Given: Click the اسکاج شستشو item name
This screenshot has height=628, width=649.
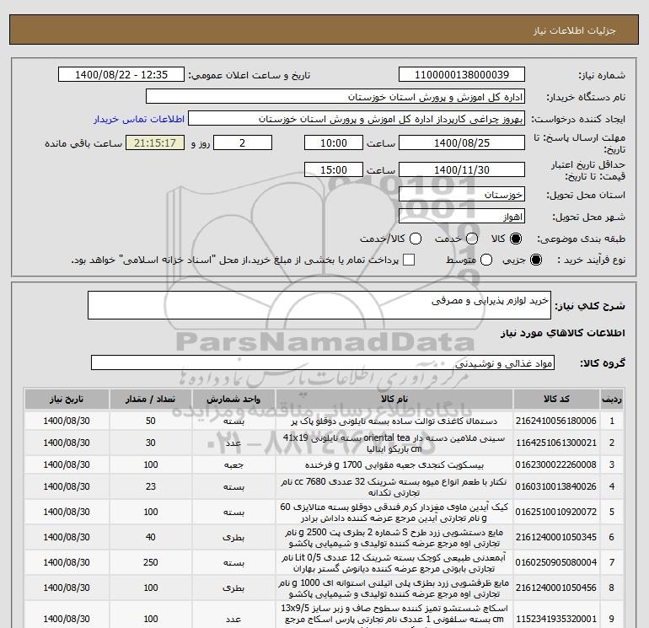Looking at the screenshot, I should point(394,616).
